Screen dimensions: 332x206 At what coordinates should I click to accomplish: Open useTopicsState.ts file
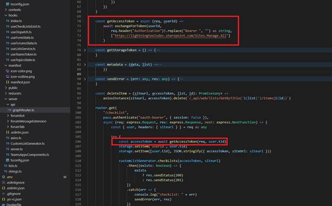(x=23, y=60)
